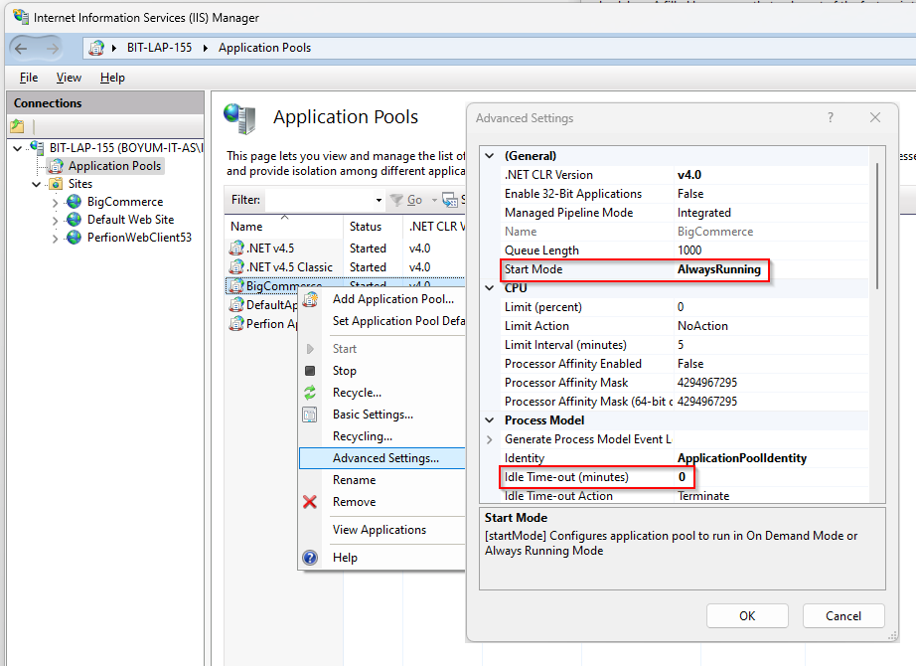
Task: Click the Basic Settings menu icon
Action: click(x=310, y=415)
